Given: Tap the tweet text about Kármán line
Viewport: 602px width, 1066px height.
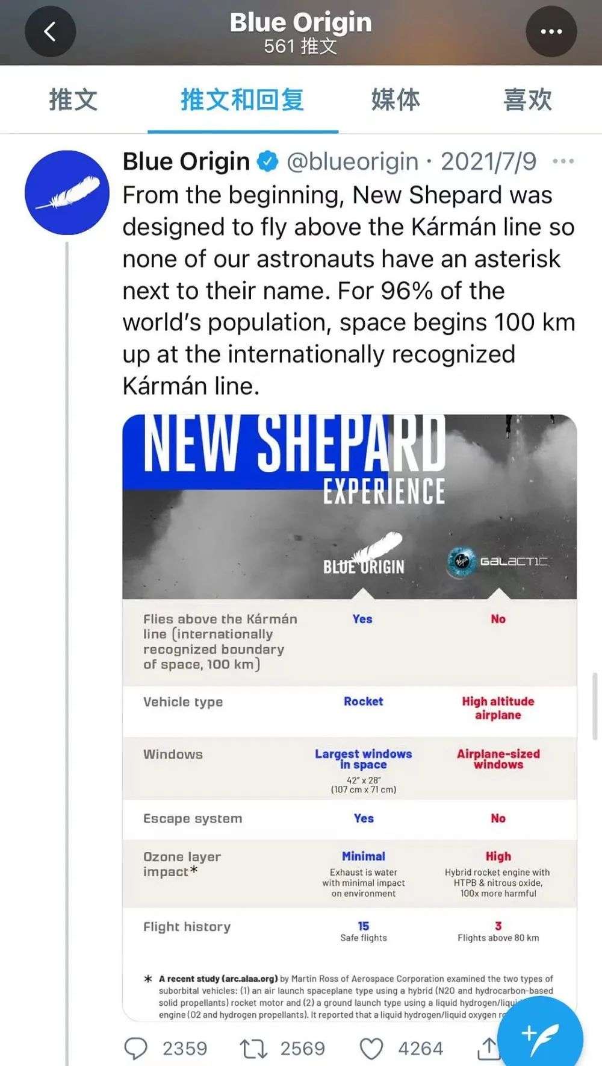Looking at the screenshot, I should click(349, 290).
